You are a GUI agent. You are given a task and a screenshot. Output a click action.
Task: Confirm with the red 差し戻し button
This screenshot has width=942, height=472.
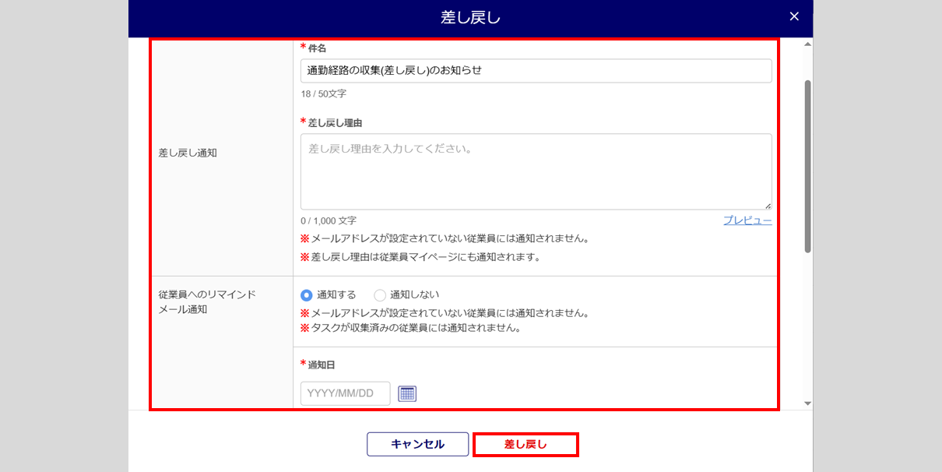point(525,444)
